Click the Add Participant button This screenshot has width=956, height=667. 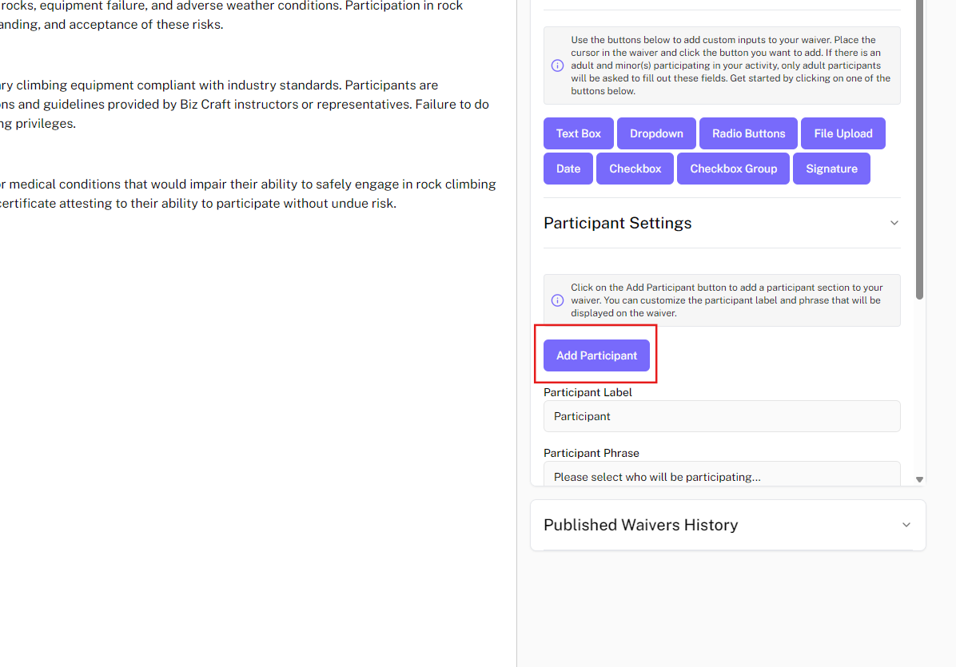pyautogui.click(x=596, y=355)
